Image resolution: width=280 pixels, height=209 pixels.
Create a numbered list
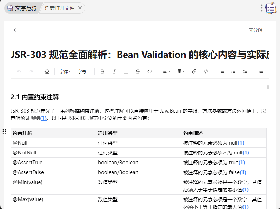[x=233, y=71]
